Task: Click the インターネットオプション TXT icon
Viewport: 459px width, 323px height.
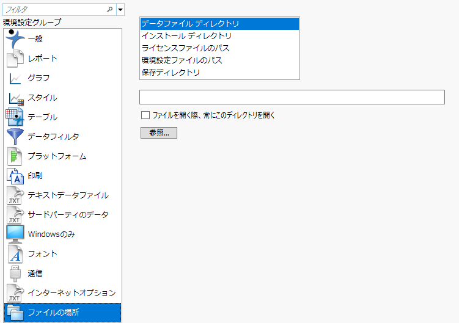Action: tap(15, 293)
